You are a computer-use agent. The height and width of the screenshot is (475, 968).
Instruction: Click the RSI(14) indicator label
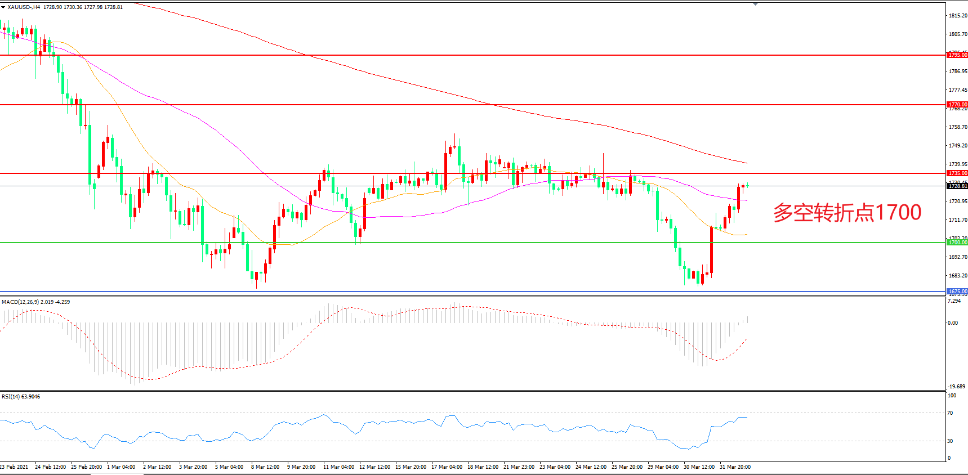click(x=11, y=397)
